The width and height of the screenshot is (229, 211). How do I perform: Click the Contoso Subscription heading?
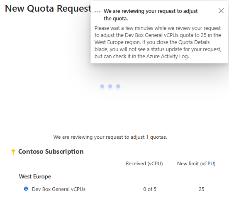click(51, 152)
